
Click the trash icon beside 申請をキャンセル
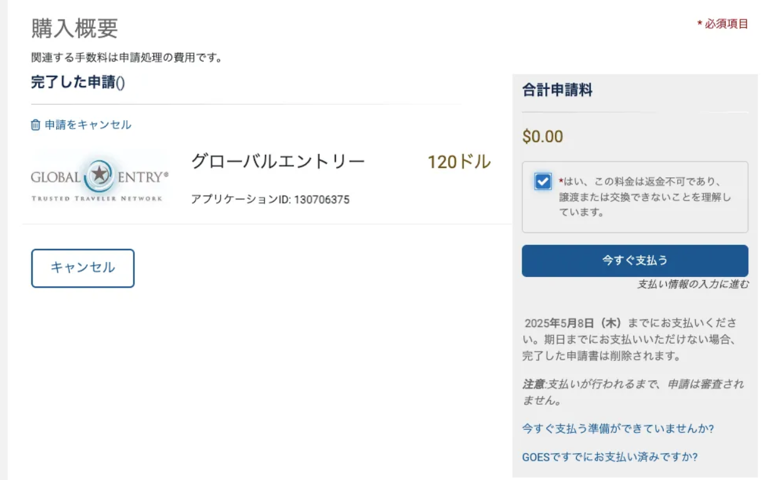point(36,125)
